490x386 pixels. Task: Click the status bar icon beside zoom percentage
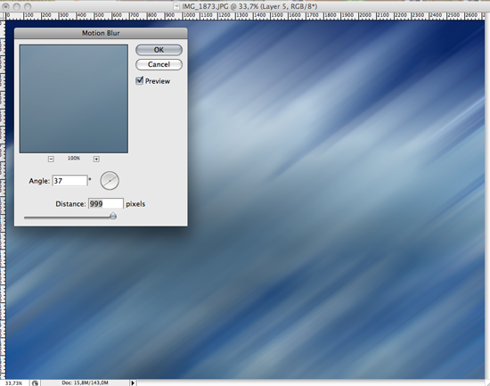tap(35, 382)
